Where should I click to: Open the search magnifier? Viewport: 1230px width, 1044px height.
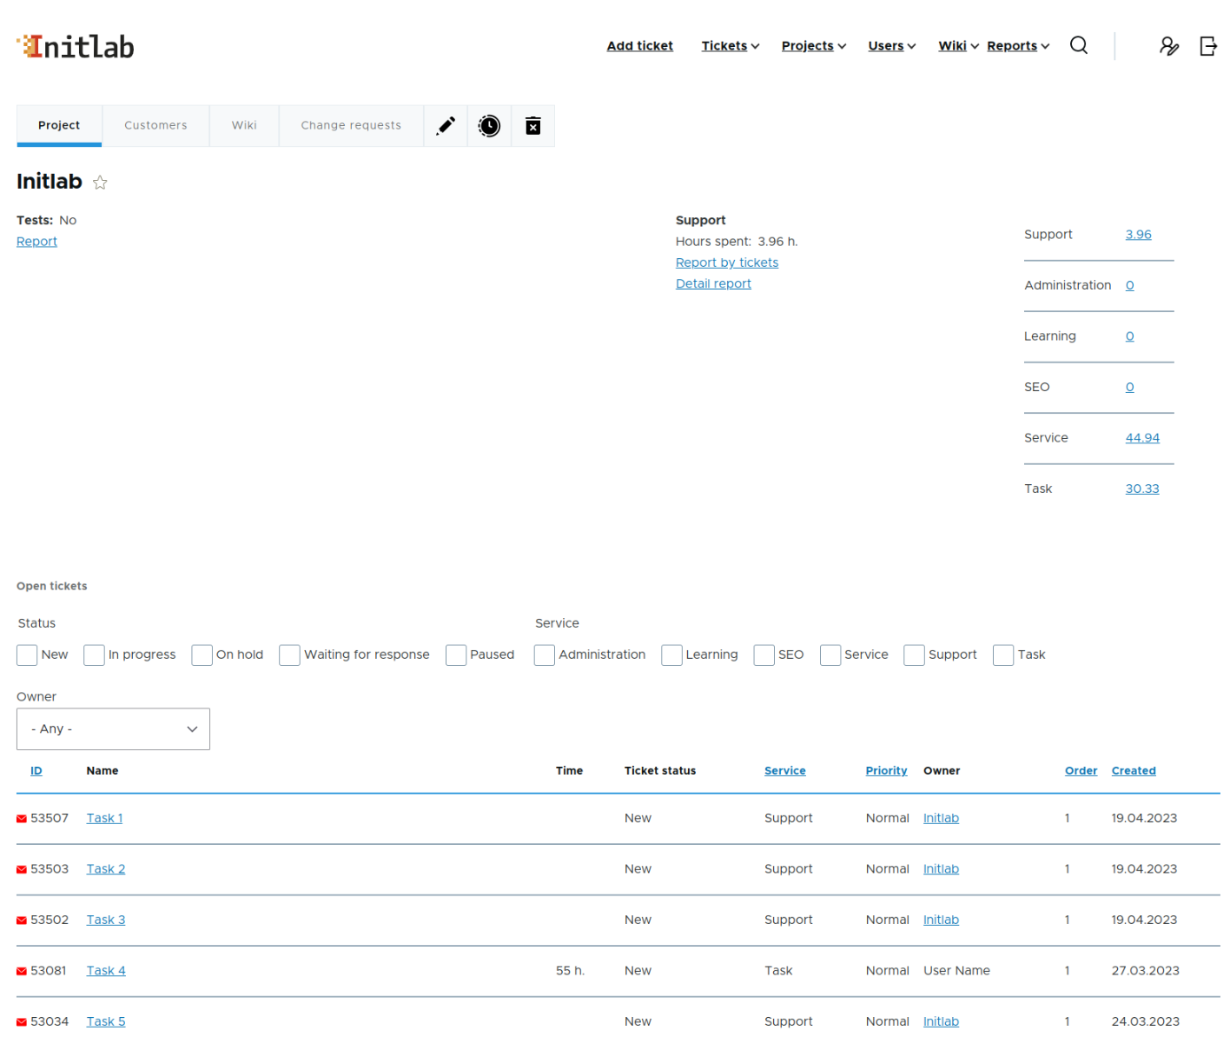click(1078, 45)
